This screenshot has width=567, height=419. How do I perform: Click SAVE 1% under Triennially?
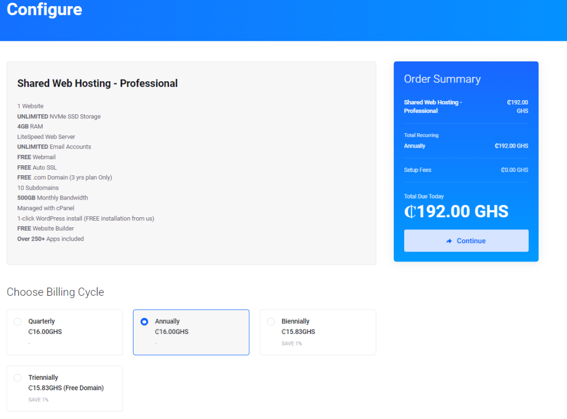[x=39, y=400]
